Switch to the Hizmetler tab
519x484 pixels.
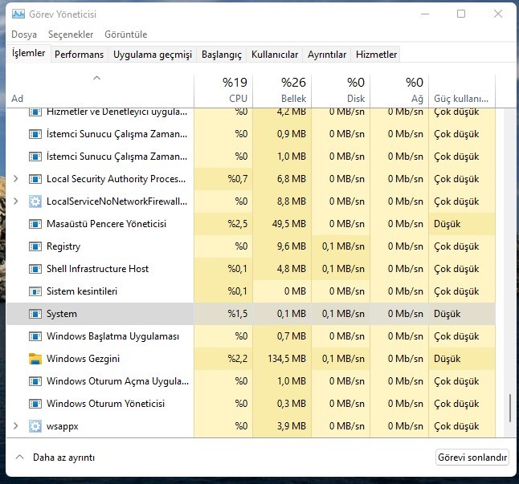376,55
